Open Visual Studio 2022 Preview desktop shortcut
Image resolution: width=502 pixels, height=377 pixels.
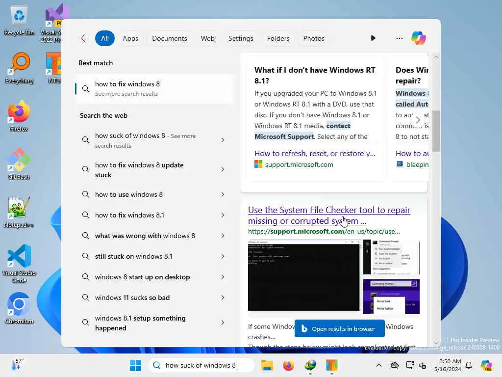53,23
